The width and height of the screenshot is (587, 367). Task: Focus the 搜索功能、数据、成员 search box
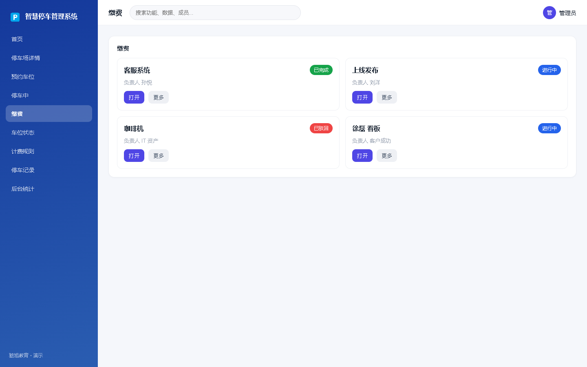(x=215, y=13)
